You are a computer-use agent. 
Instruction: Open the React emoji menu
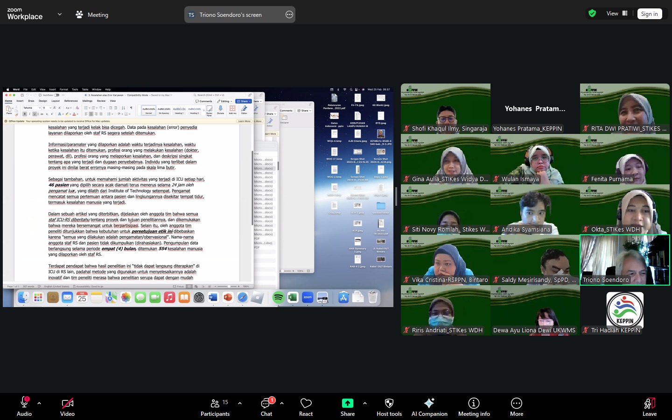point(306,407)
